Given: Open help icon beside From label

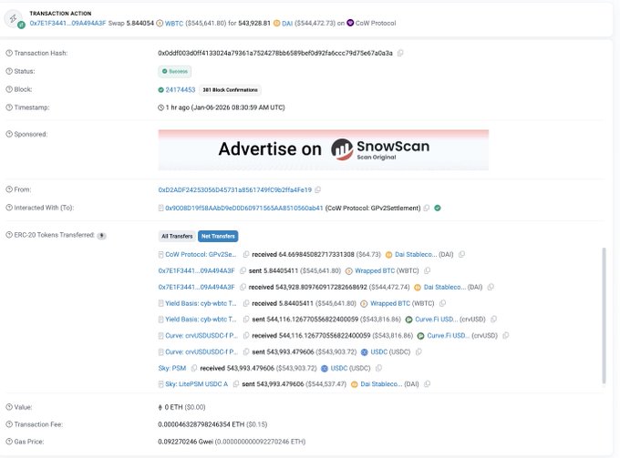Looking at the screenshot, I should (9, 189).
